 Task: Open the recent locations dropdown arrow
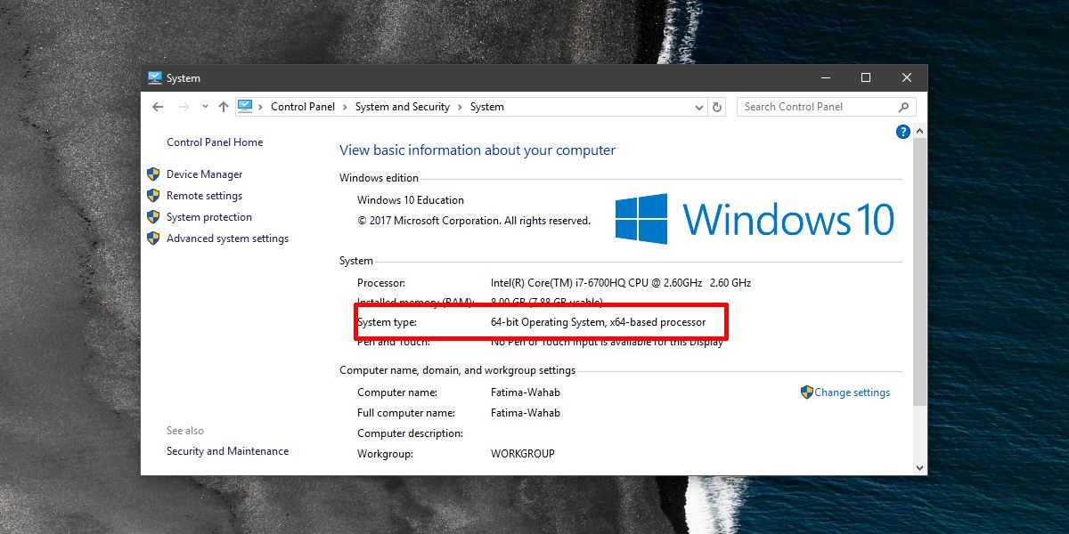pos(205,107)
